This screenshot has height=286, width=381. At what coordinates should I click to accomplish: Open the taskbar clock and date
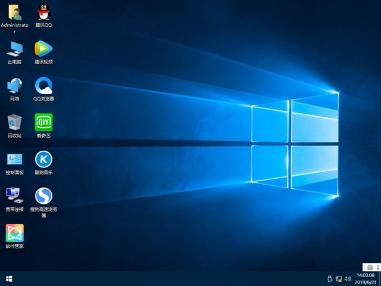pyautogui.click(x=365, y=279)
